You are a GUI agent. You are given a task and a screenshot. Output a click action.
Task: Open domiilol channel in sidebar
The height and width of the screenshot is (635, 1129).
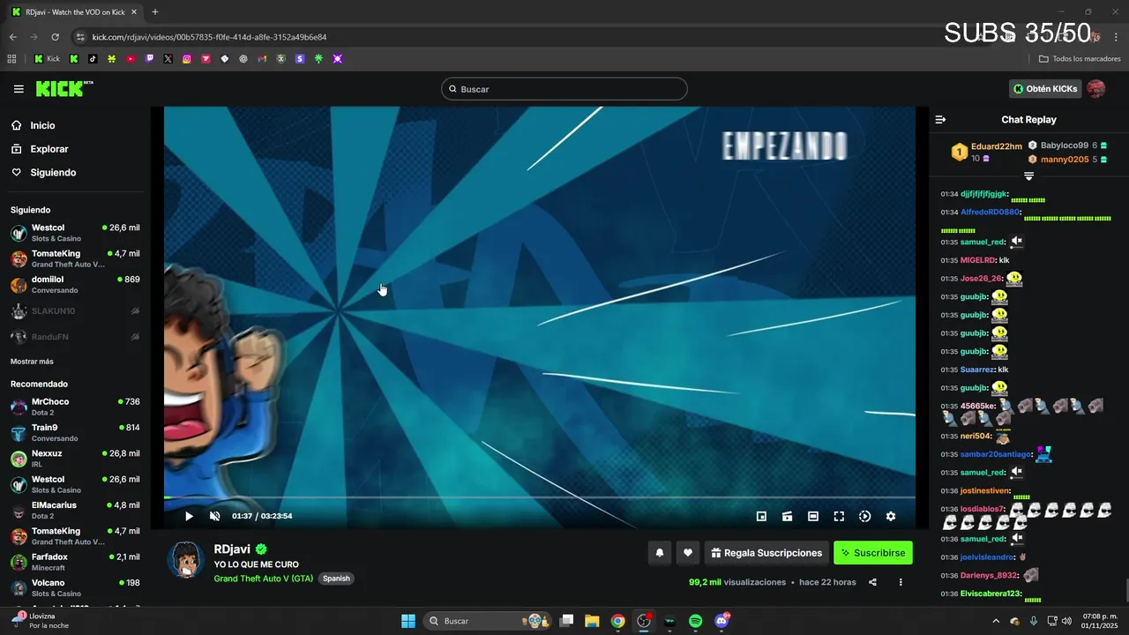click(75, 284)
